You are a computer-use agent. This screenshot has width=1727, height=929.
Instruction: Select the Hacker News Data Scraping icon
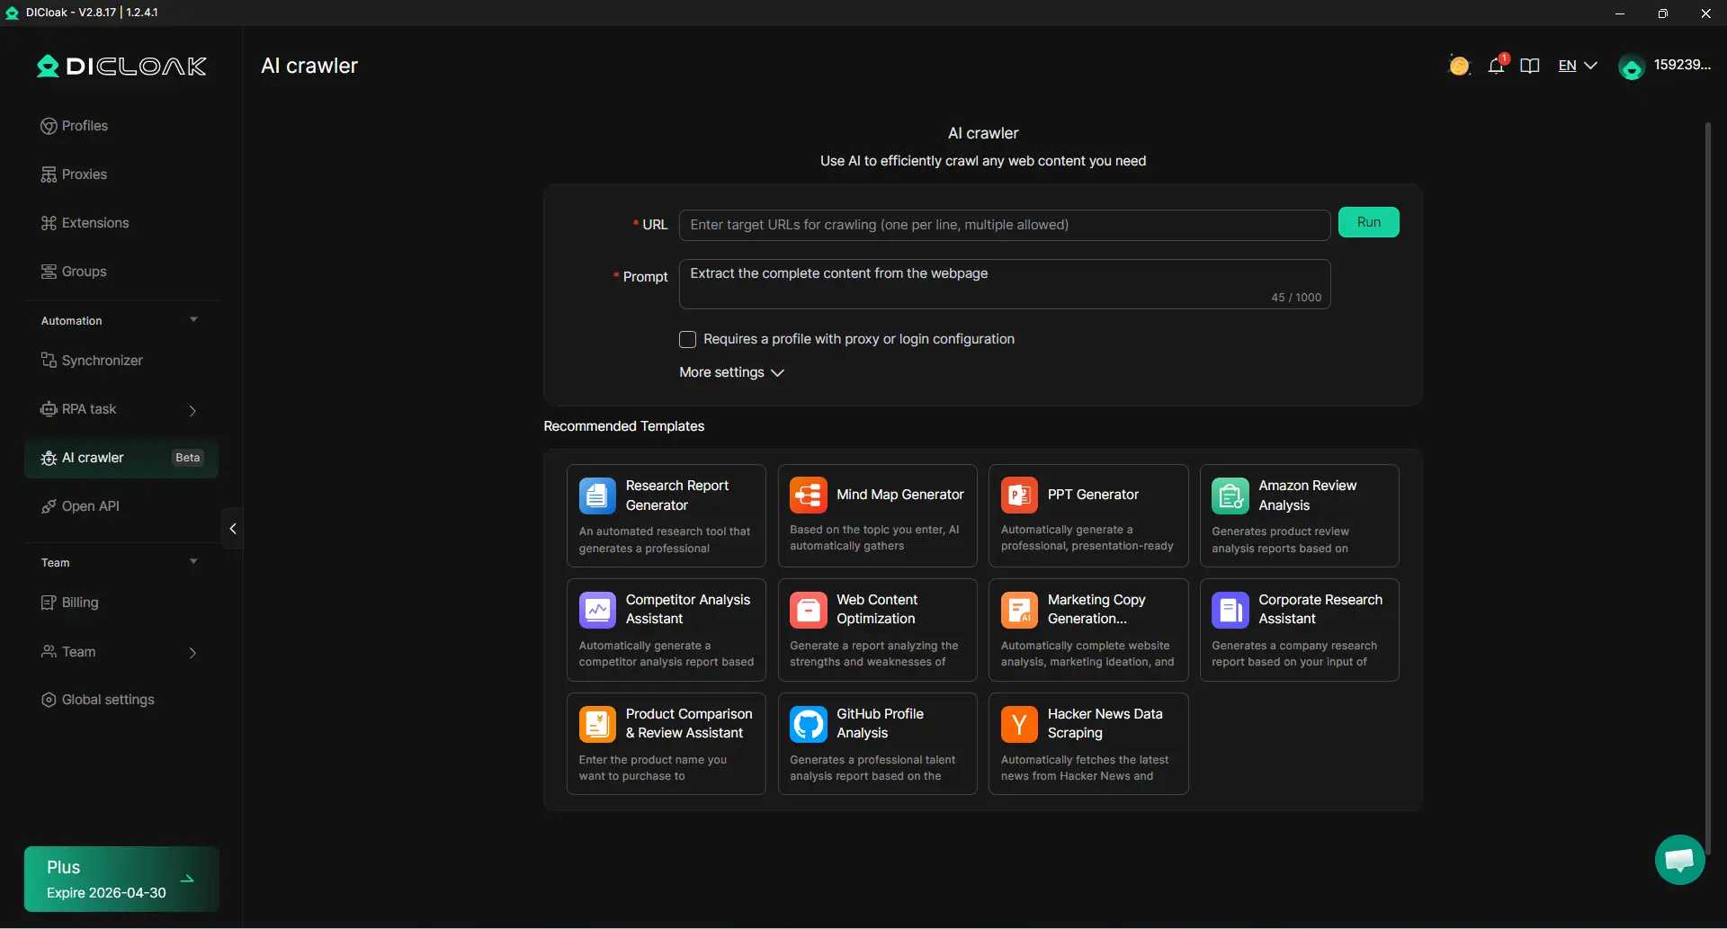[1019, 724]
